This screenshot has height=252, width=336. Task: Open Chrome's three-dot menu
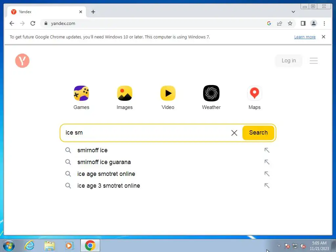(324, 23)
